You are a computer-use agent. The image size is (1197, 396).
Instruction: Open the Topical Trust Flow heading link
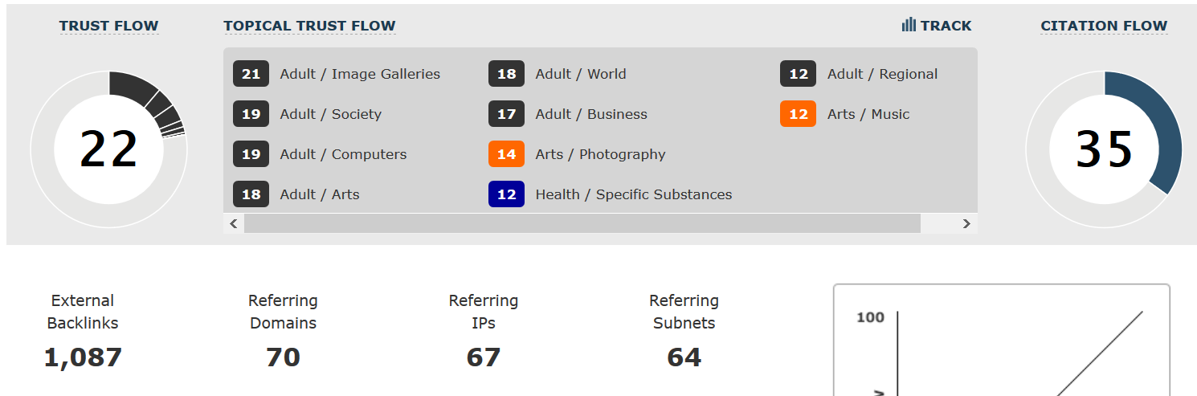coord(309,26)
